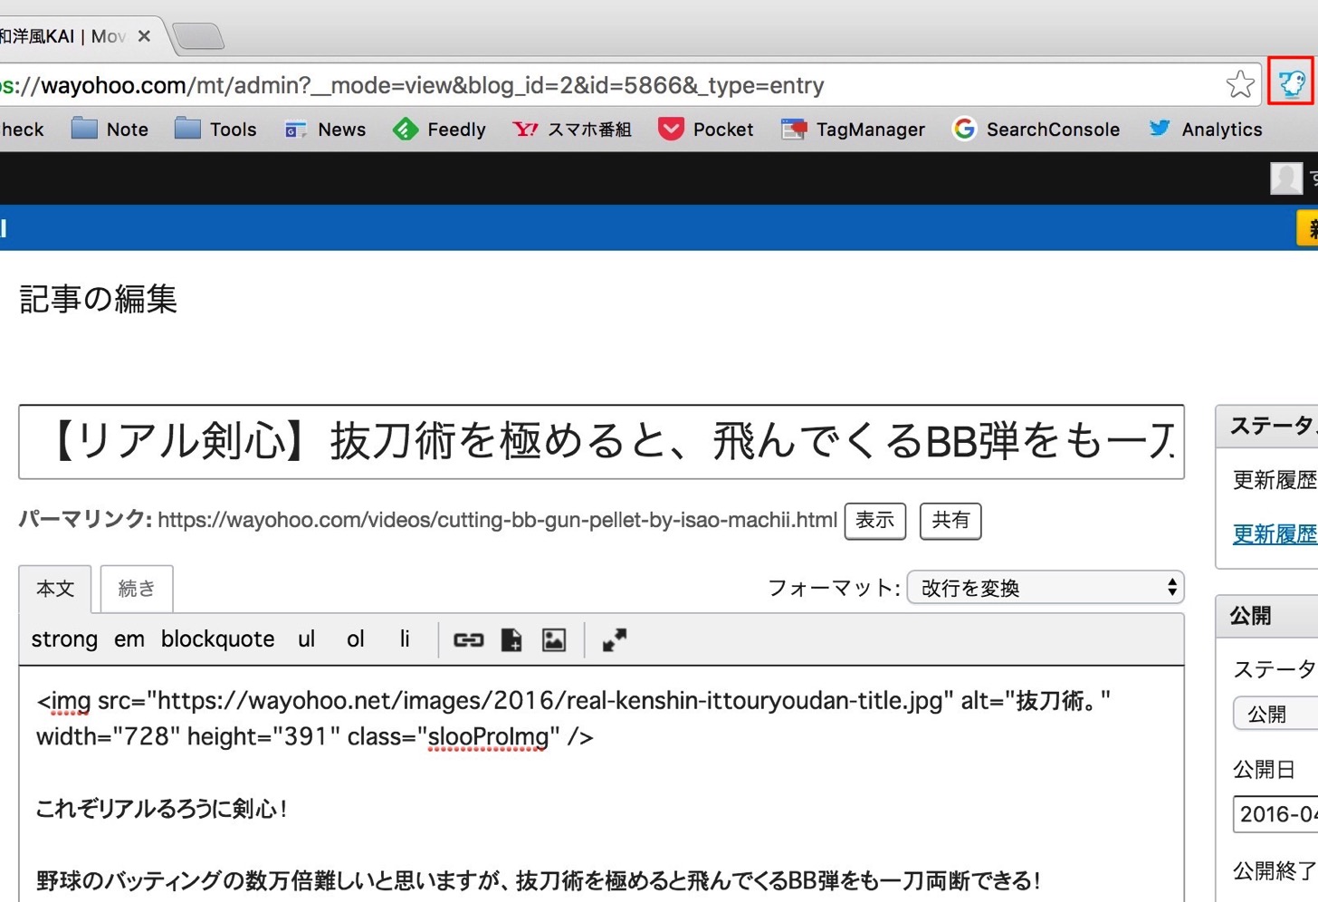Open the Analytics bookmark
The height and width of the screenshot is (902, 1318).
pyautogui.click(x=1205, y=130)
